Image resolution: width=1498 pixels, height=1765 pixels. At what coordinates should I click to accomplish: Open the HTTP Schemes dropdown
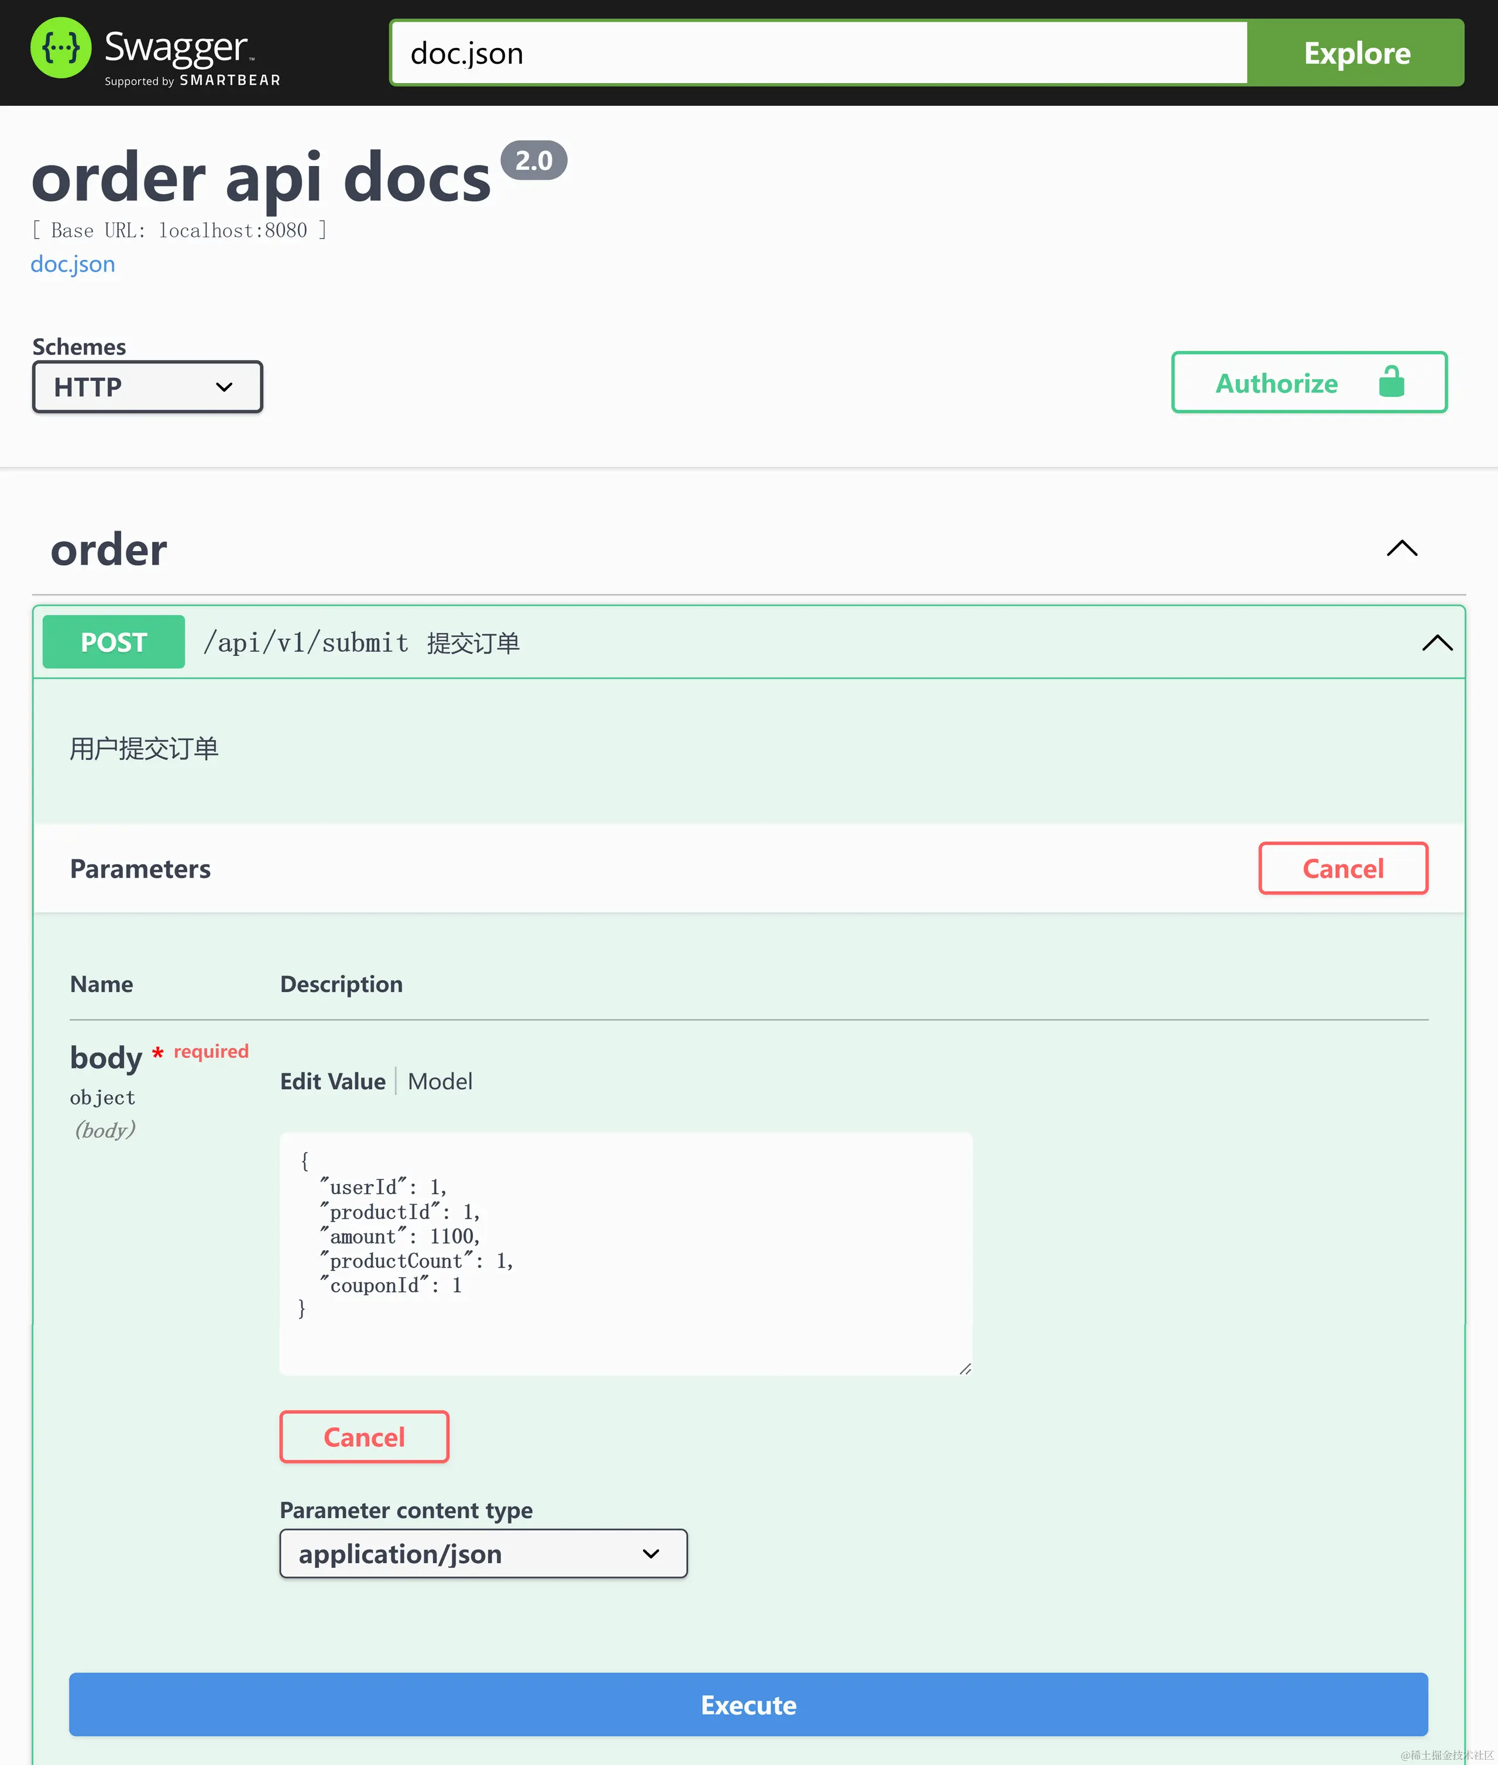click(x=147, y=387)
